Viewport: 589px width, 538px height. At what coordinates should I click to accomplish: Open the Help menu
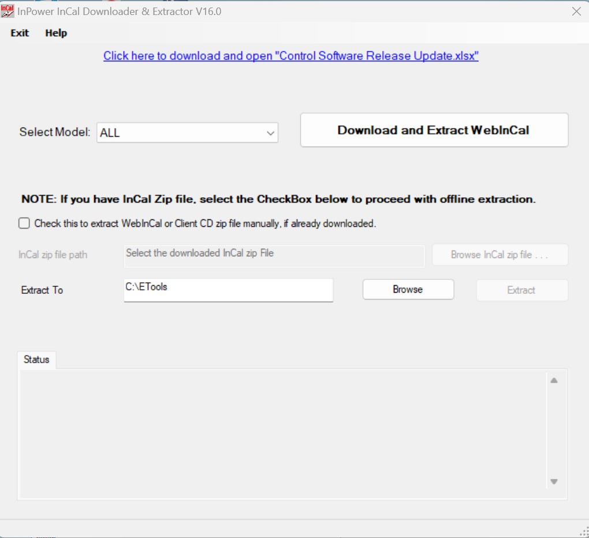56,33
